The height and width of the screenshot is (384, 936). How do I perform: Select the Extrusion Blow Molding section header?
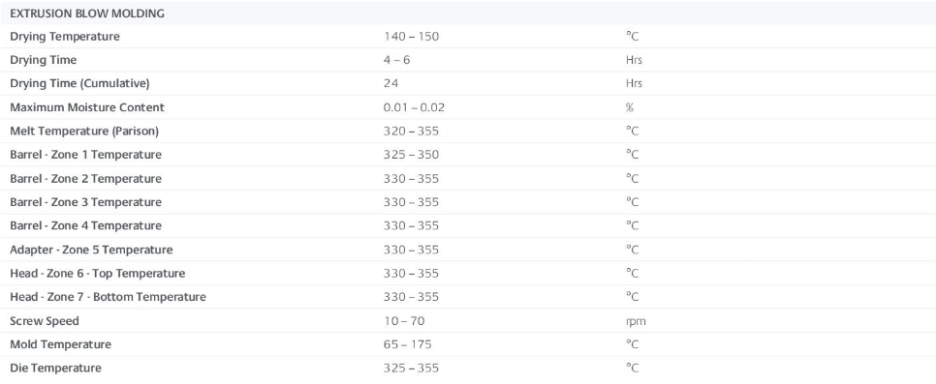coord(87,14)
